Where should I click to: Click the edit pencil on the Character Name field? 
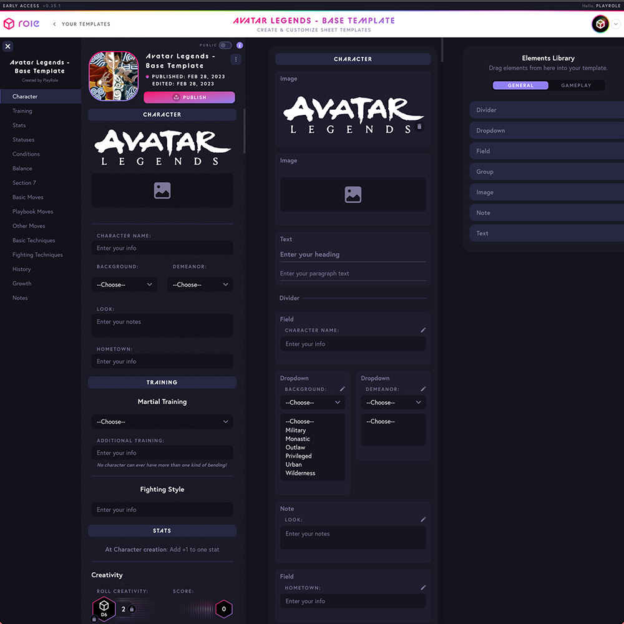click(x=423, y=329)
